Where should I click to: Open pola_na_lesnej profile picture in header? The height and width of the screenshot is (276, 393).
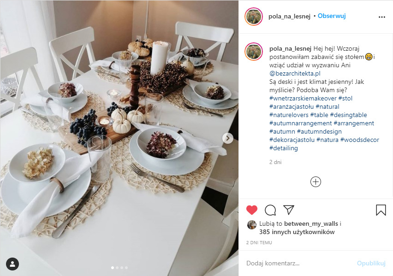pyautogui.click(x=253, y=17)
